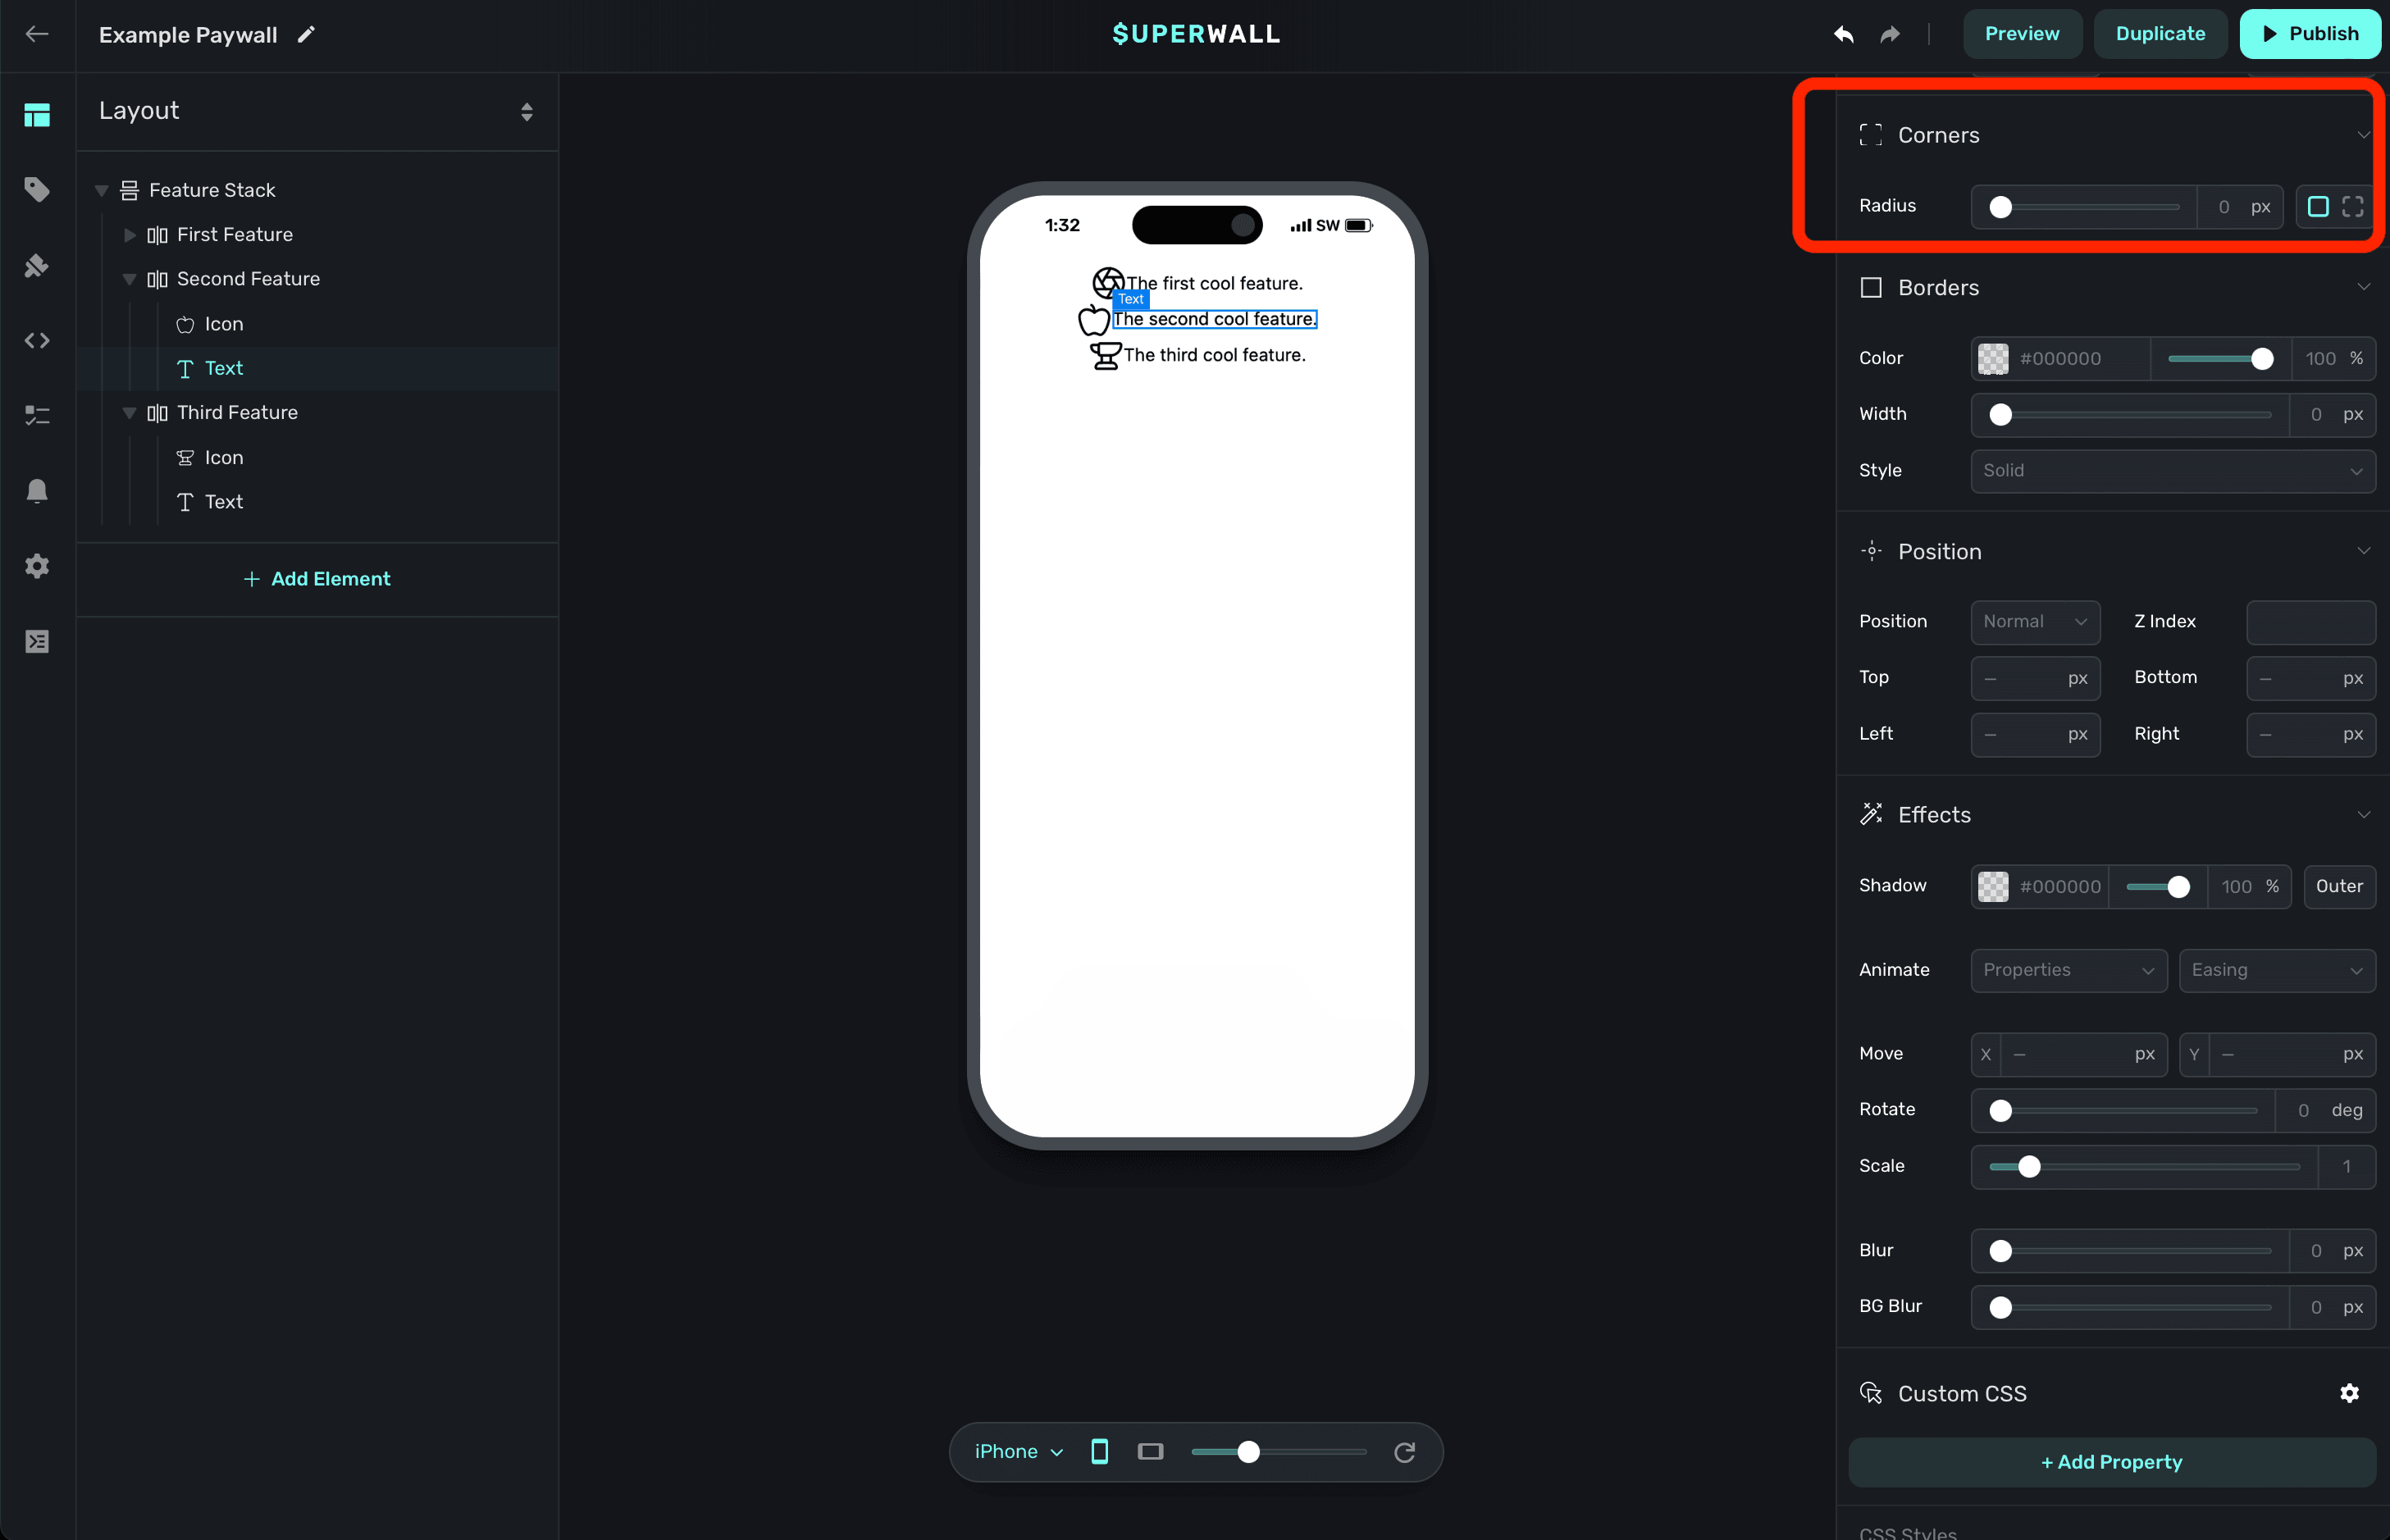Viewport: 2390px width, 1540px height.
Task: Open the border Style dropdown
Action: (x=2172, y=470)
